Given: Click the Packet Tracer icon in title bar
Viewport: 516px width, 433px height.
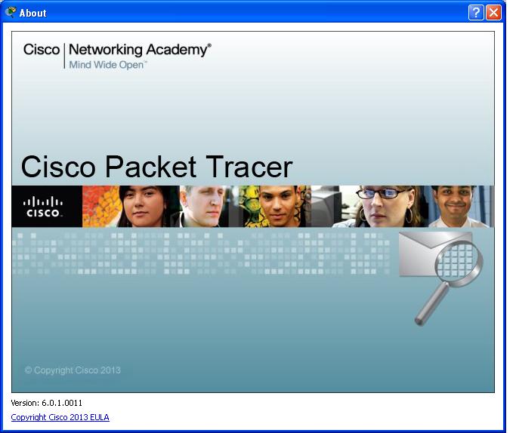Looking at the screenshot, I should coord(11,13).
